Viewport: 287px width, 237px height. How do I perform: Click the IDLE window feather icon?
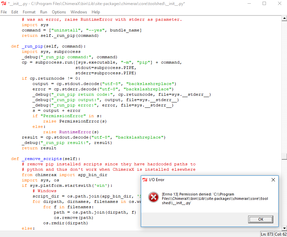pyautogui.click(x=4, y=4)
